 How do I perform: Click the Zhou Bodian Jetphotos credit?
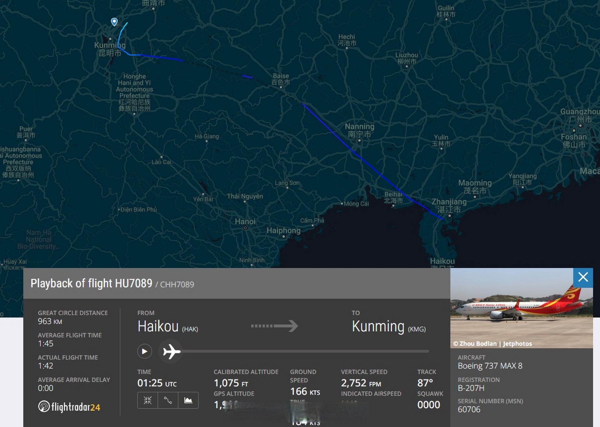coord(493,344)
